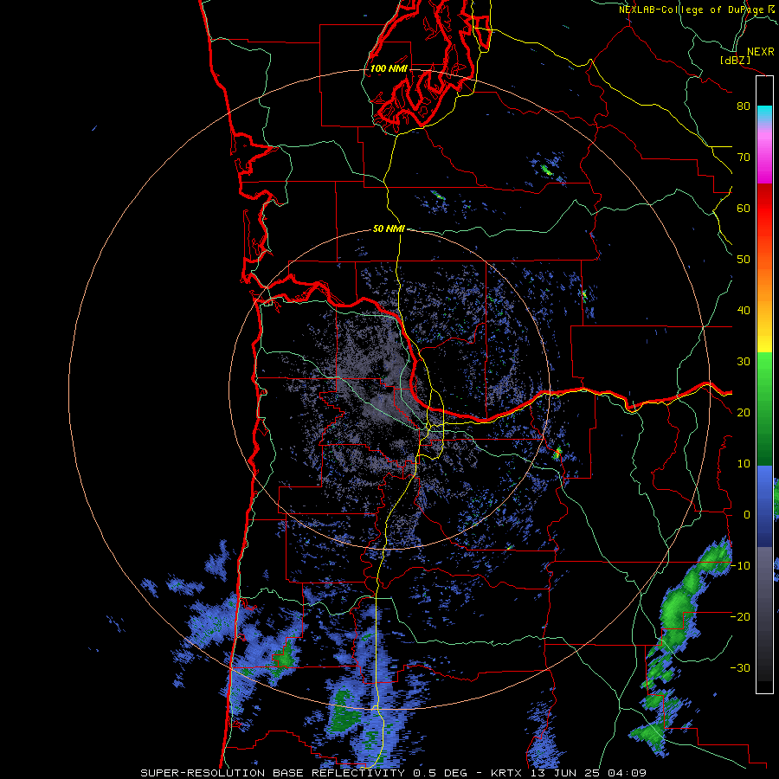Image resolution: width=779 pixels, height=779 pixels.
Task: Select the -20 value on the dBZ scale
Action: pyautogui.click(x=740, y=616)
